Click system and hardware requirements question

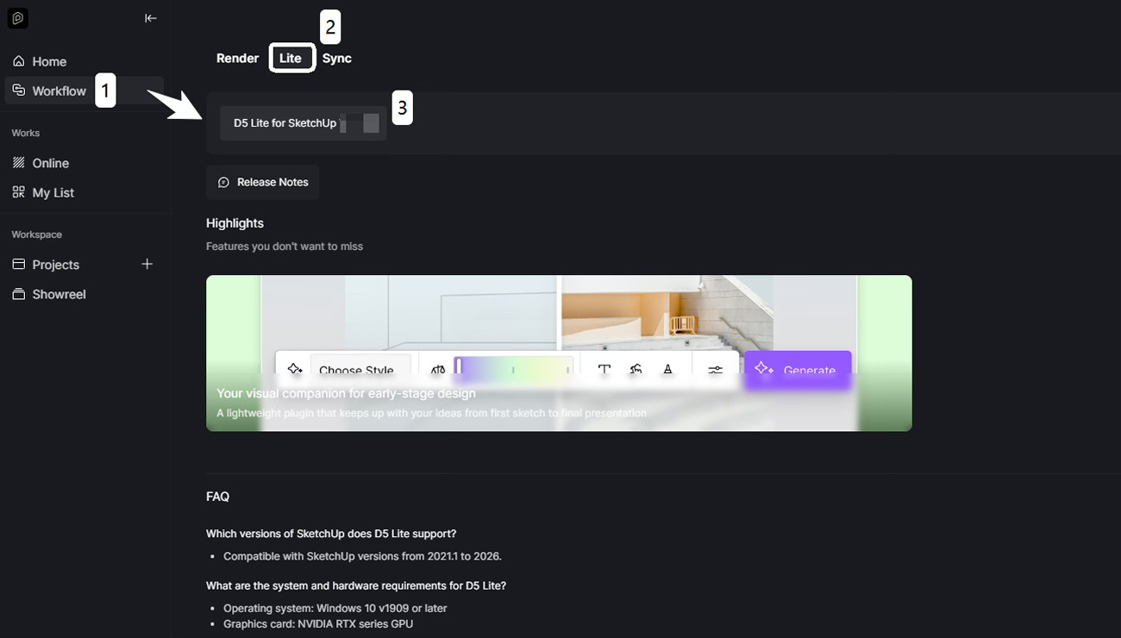356,585
